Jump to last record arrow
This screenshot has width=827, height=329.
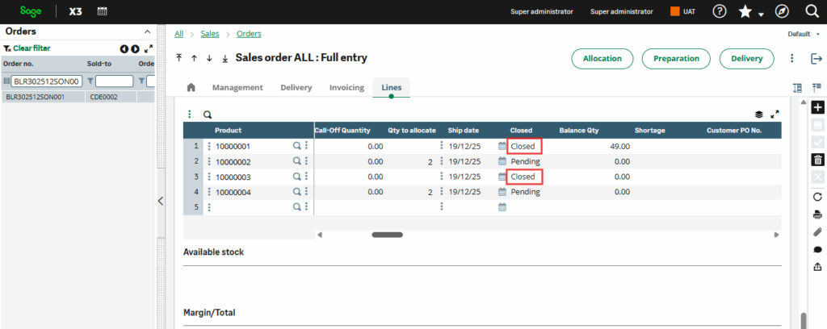tap(225, 58)
